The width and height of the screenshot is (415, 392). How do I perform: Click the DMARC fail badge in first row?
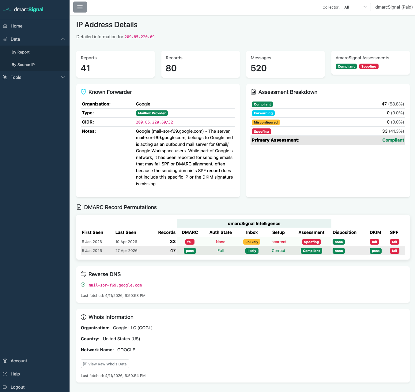(x=190, y=242)
